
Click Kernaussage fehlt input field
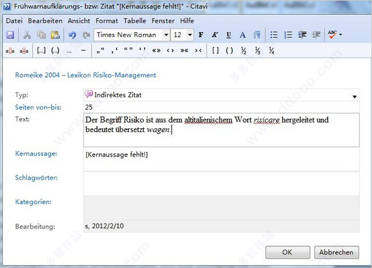click(x=221, y=160)
